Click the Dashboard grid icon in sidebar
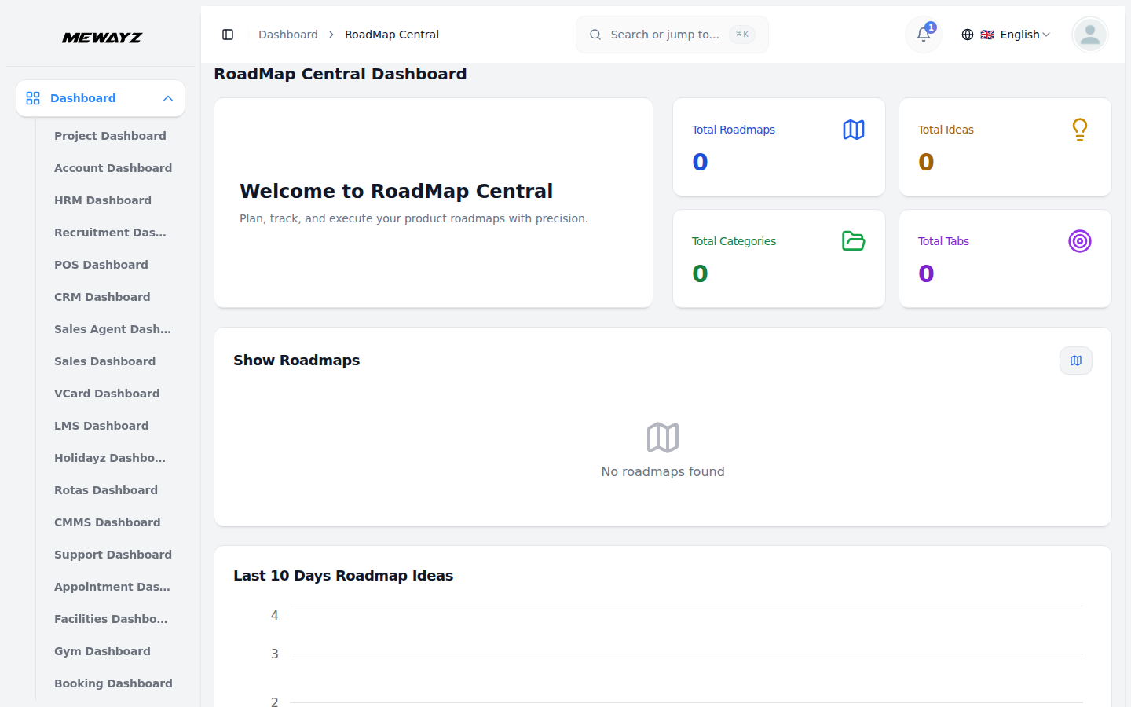The height and width of the screenshot is (707, 1131). tap(32, 98)
